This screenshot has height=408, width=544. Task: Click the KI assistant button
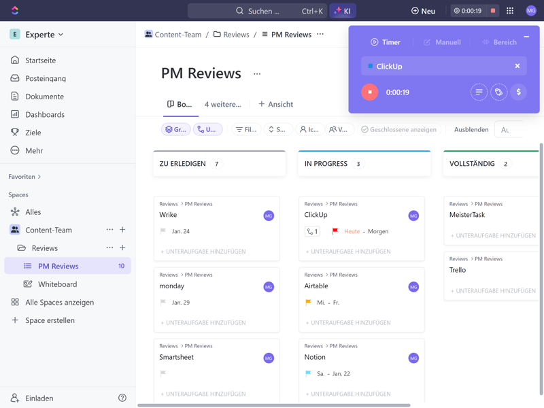343,11
